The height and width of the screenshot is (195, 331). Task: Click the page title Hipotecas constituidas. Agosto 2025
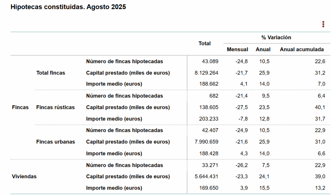[68, 7]
